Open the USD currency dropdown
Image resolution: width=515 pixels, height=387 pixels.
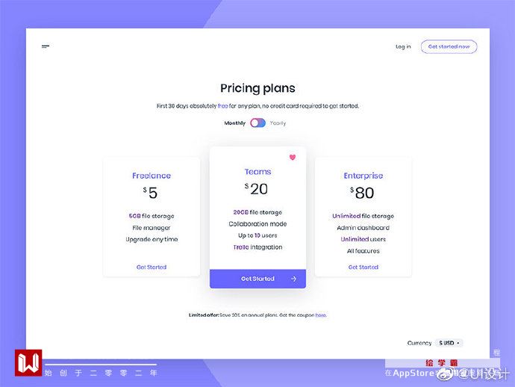pos(450,343)
